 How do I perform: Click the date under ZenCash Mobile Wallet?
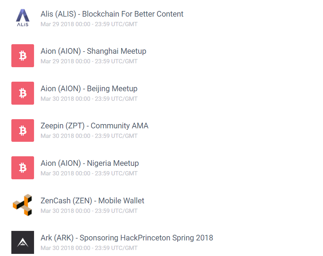pos(89,211)
